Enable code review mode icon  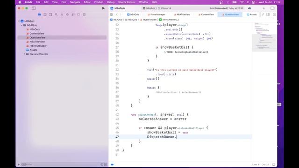[263, 14]
